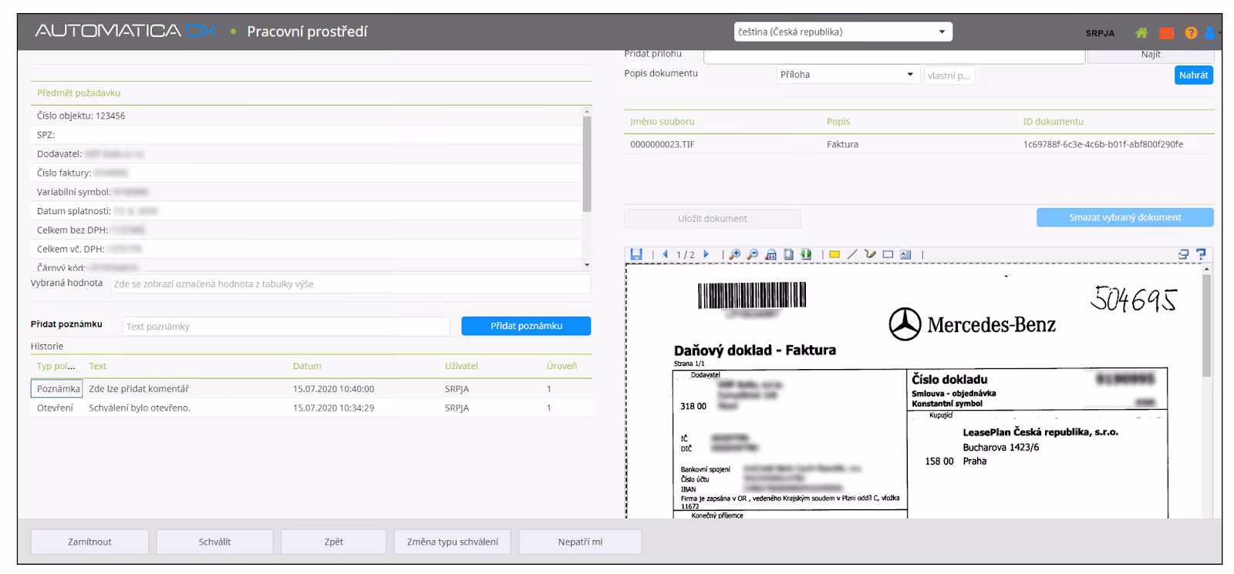Focus the vlastní popis input field
The image size is (1234, 574).
click(x=949, y=76)
